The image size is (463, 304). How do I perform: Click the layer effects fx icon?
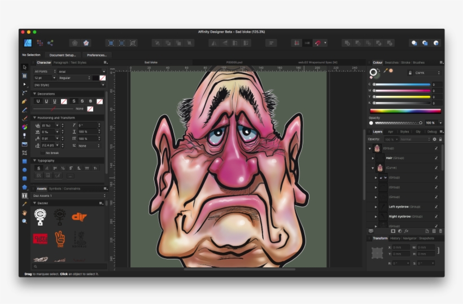pyautogui.click(x=407, y=231)
